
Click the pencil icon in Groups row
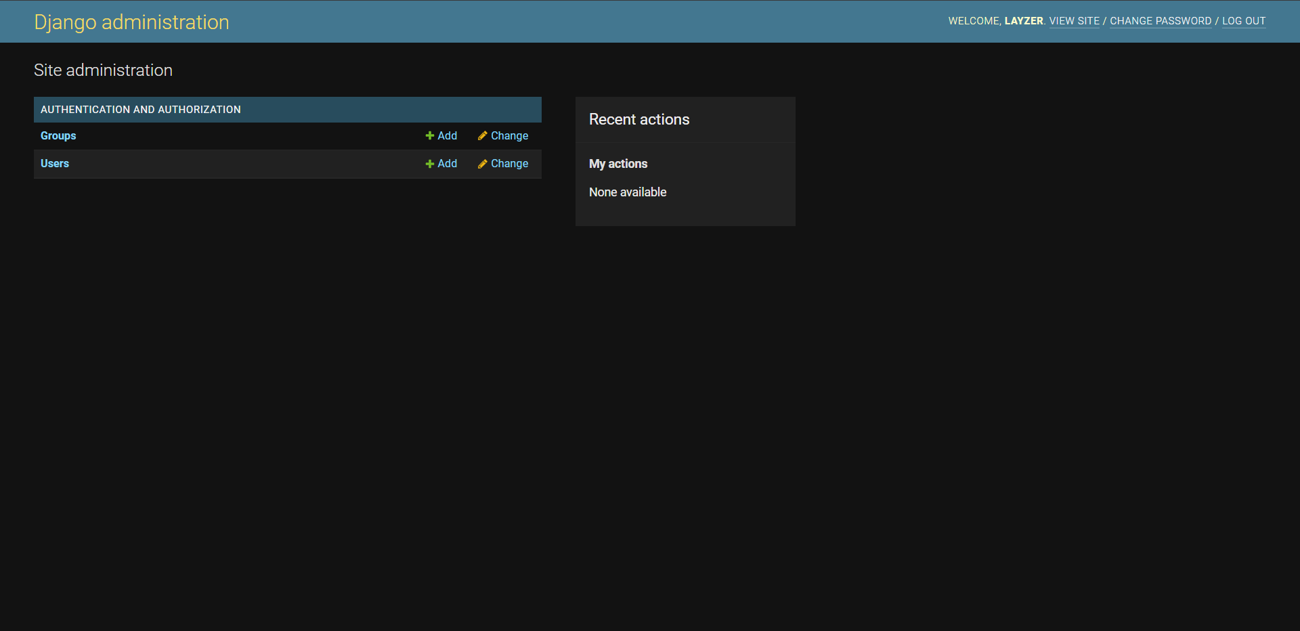[482, 136]
